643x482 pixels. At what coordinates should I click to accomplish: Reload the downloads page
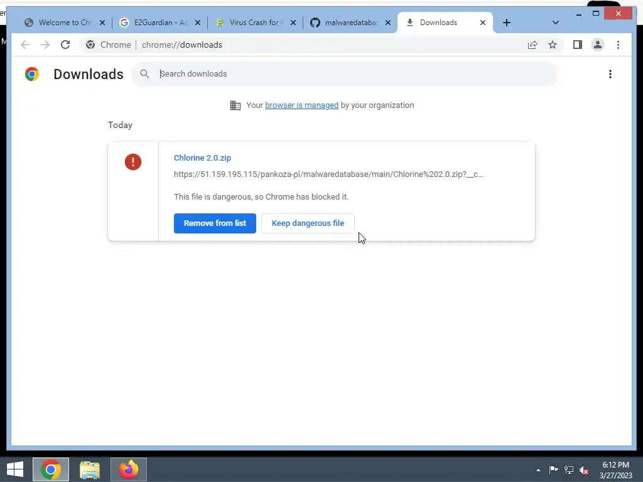(65, 45)
